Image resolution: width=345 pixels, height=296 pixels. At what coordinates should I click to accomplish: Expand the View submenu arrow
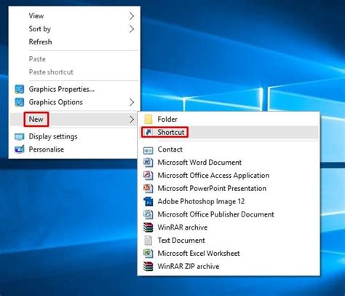(x=132, y=16)
